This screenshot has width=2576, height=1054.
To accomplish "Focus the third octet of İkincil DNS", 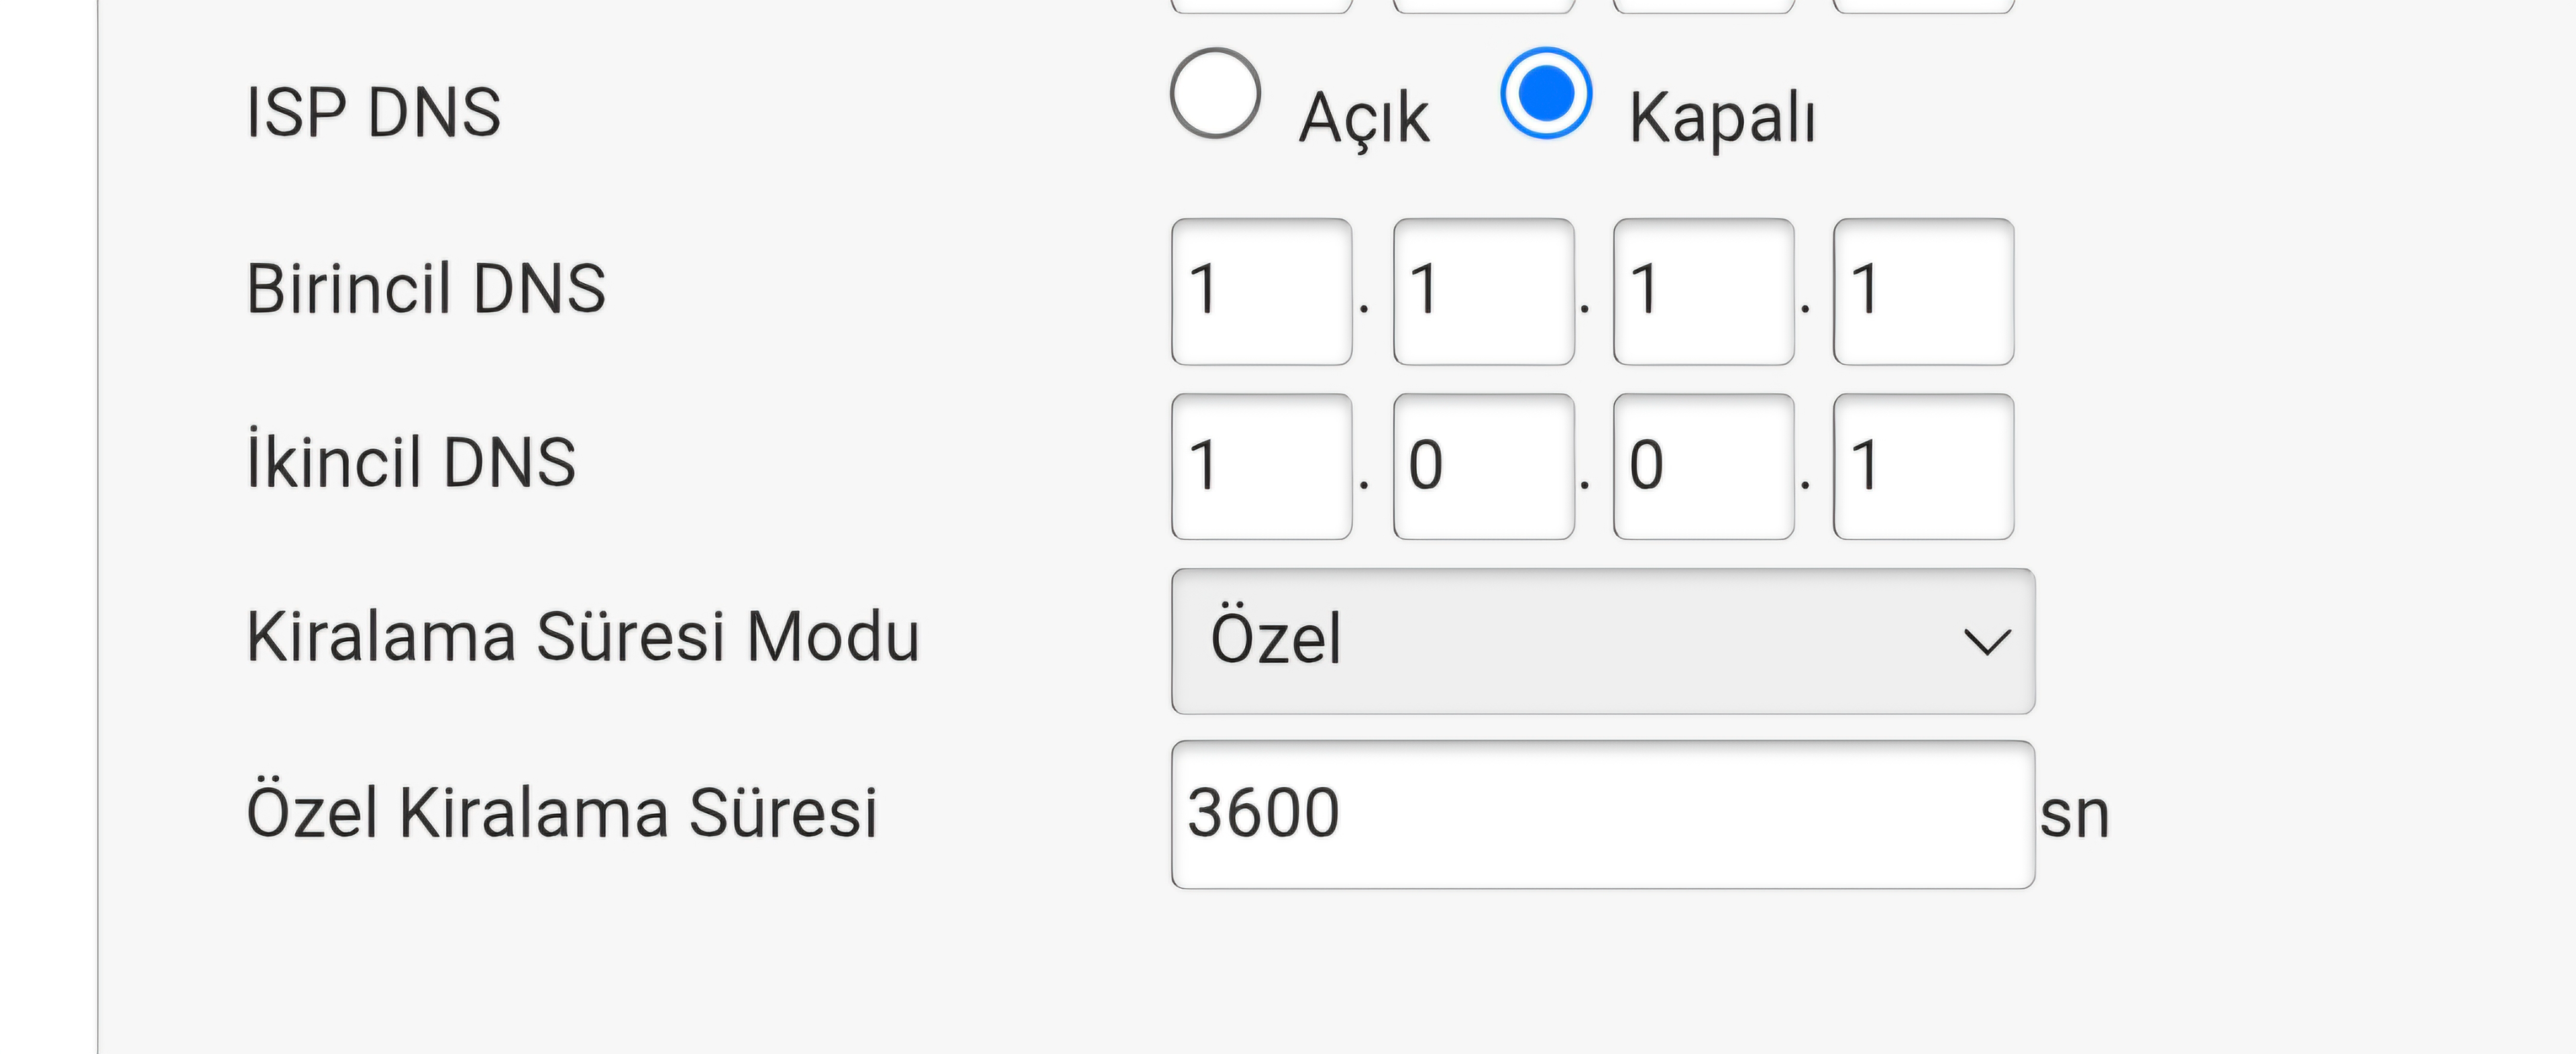I will 1703,466.
